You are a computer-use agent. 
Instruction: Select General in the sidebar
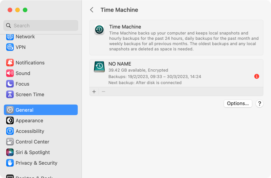click(41, 110)
